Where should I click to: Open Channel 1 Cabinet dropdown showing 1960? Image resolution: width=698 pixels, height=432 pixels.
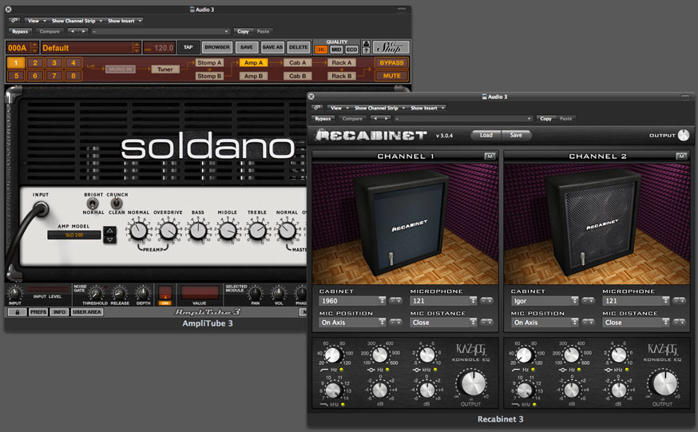coord(352,301)
